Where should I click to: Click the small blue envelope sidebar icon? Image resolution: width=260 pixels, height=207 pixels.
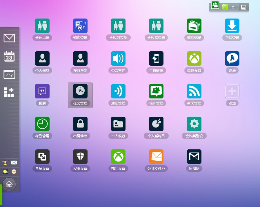pos(14,163)
